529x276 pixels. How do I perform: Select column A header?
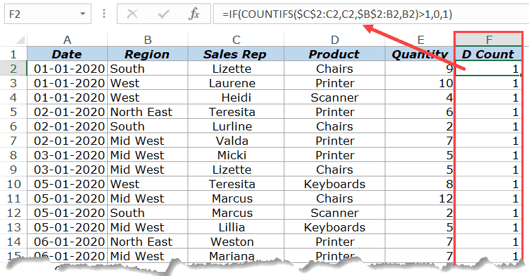(67, 39)
